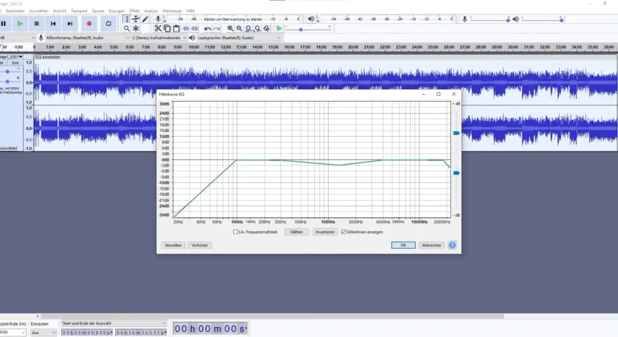Image resolution: width=618 pixels, height=337 pixels.
Task: Select the Draw pencil tool
Action: 145,19
